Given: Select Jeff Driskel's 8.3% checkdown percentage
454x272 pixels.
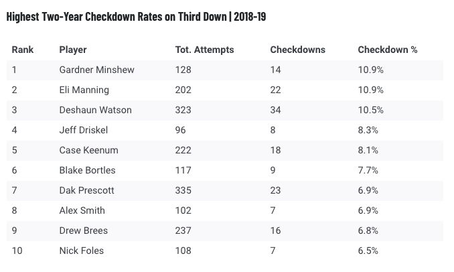Looking at the screenshot, I should coord(369,130).
